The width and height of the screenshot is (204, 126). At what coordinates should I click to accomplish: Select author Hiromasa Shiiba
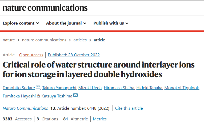[x=119, y=88]
